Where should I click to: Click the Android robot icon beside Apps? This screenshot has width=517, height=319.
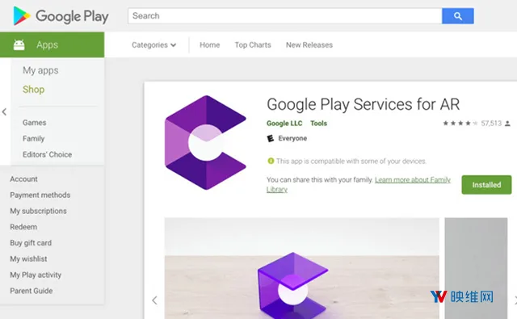(19, 44)
